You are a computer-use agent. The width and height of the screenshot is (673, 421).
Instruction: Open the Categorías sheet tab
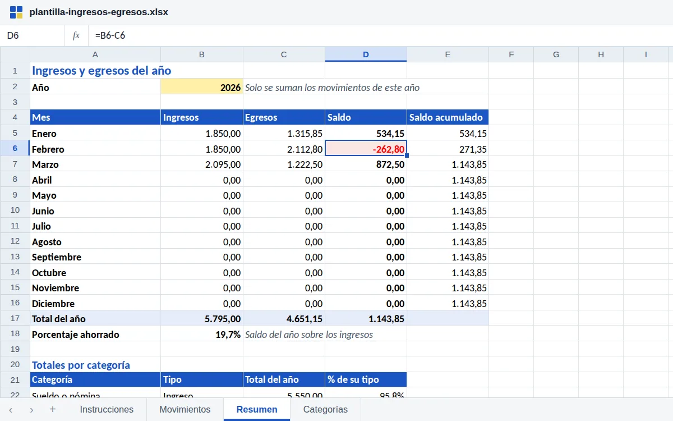325,409
